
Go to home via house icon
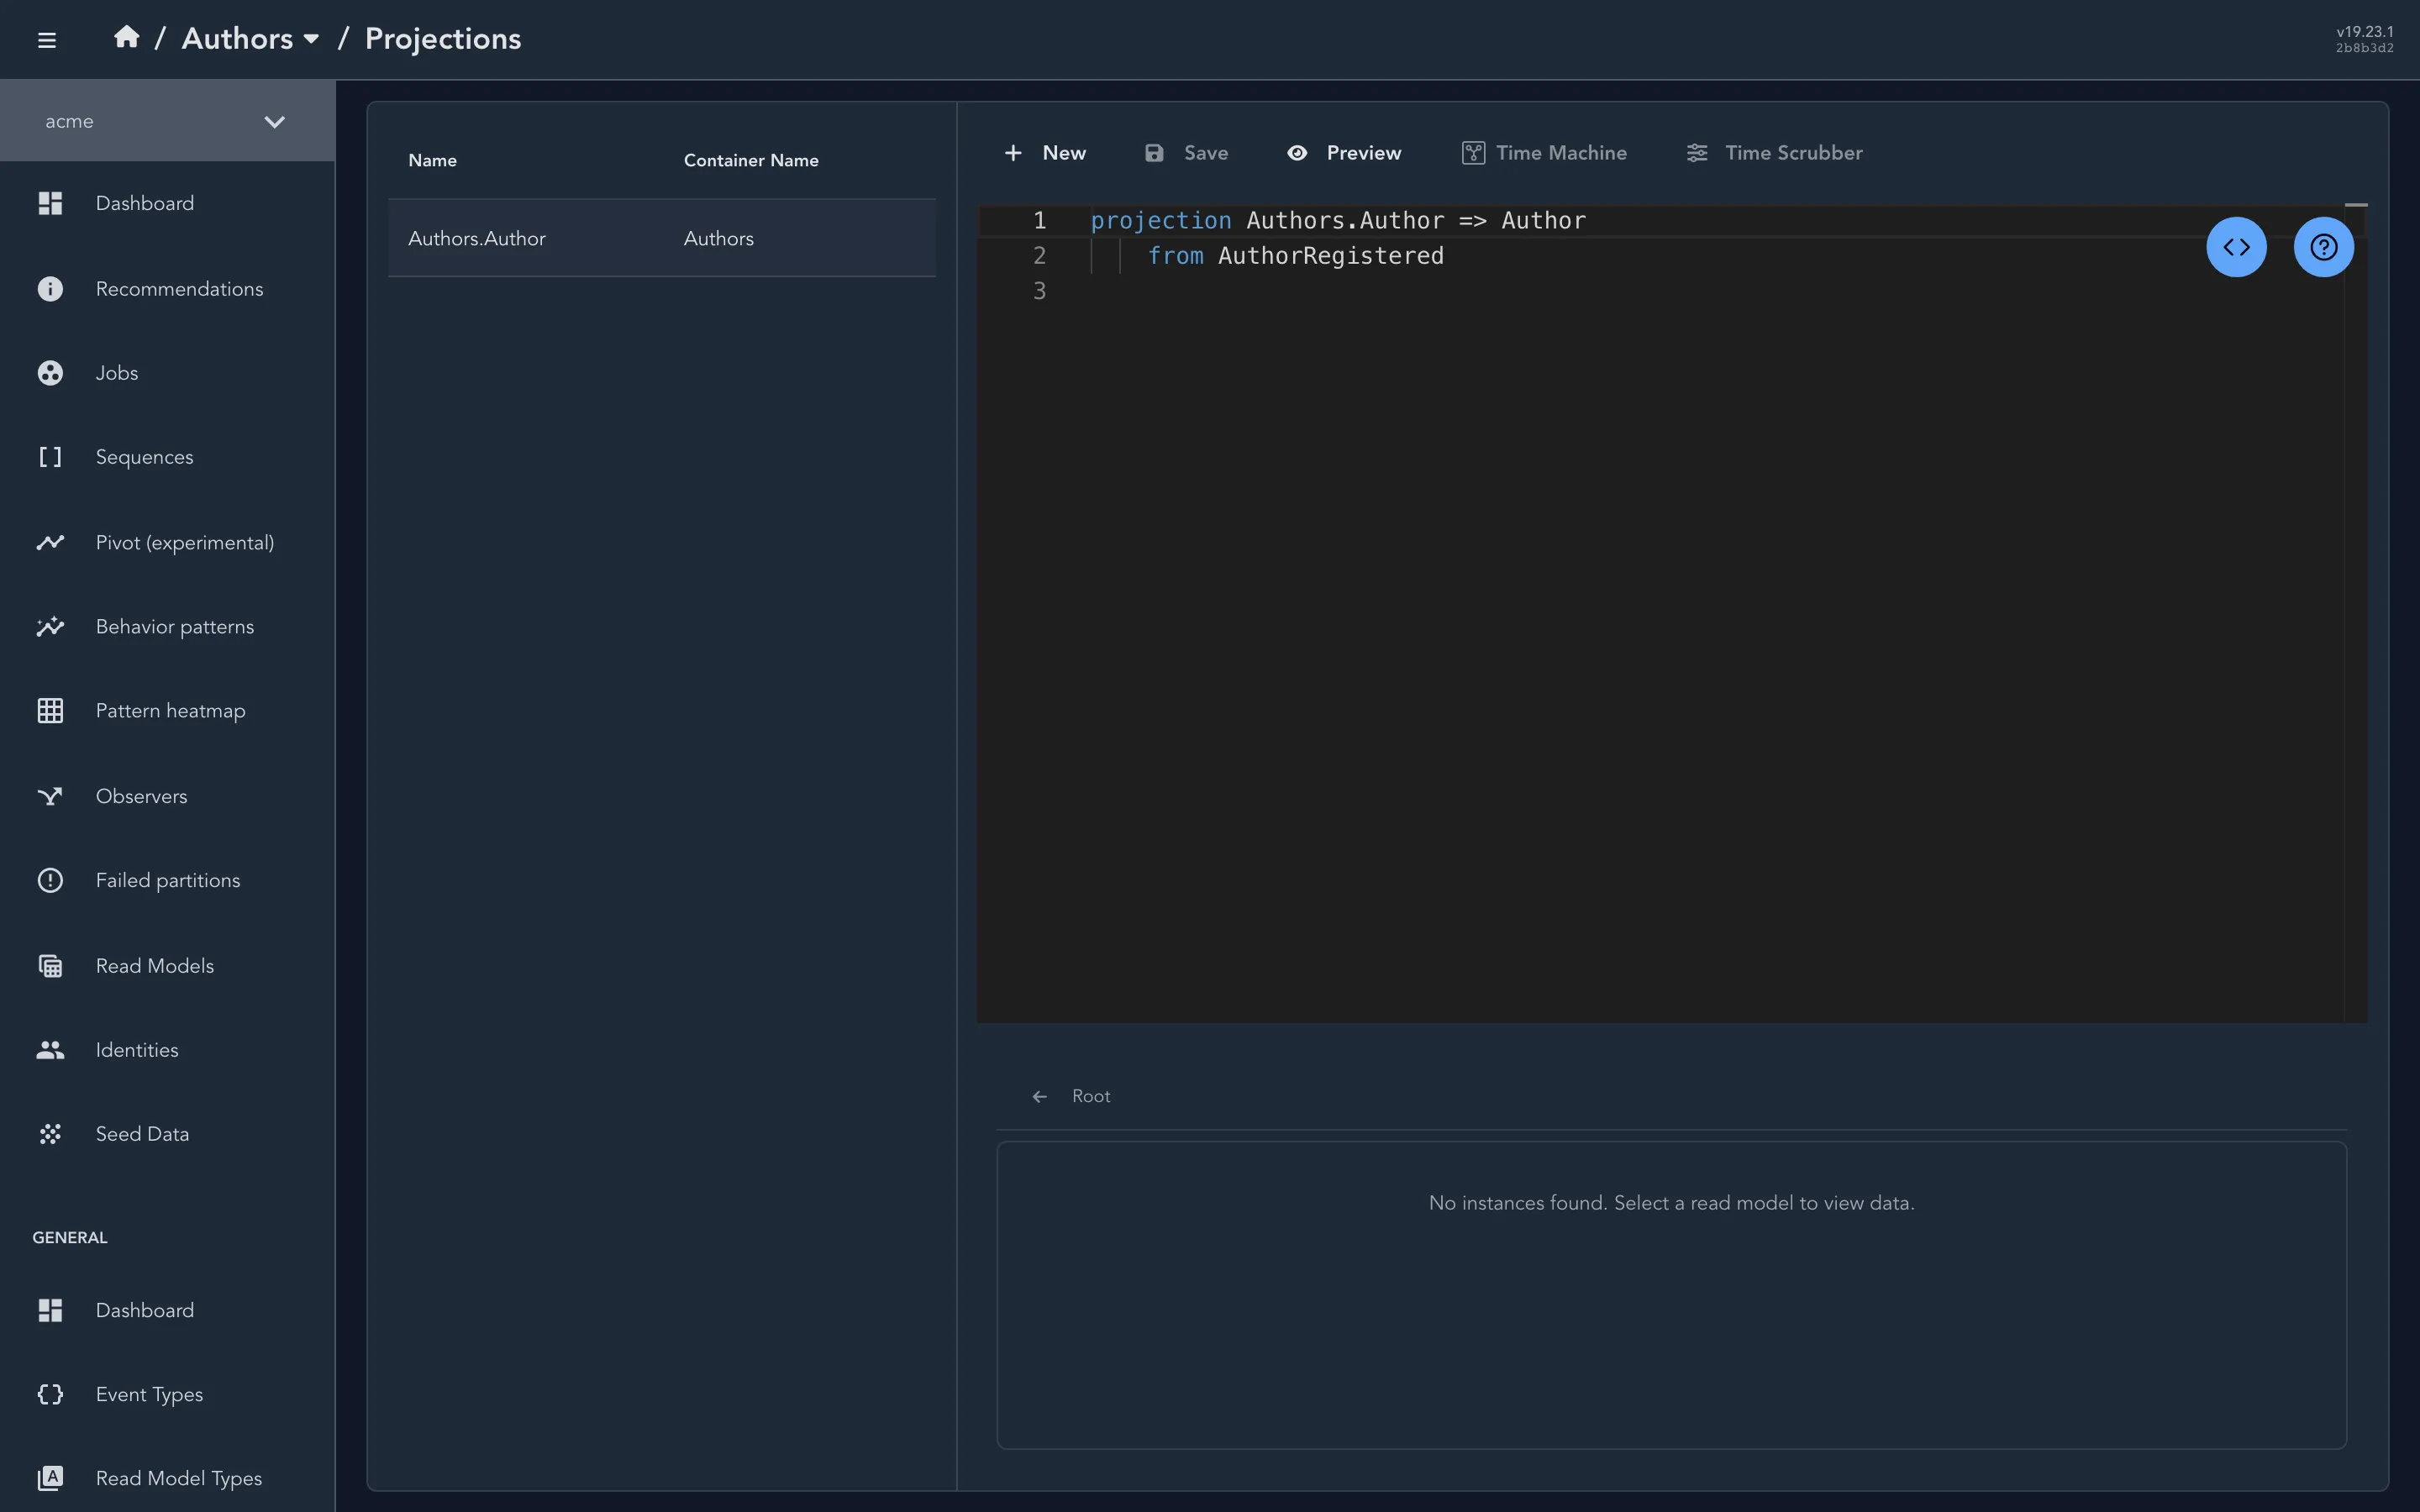pos(126,37)
